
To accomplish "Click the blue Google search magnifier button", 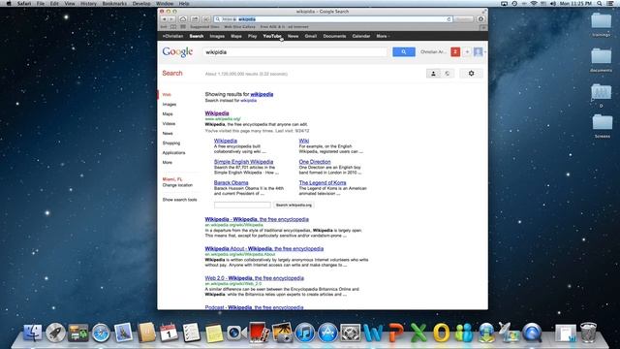I will click(x=404, y=51).
